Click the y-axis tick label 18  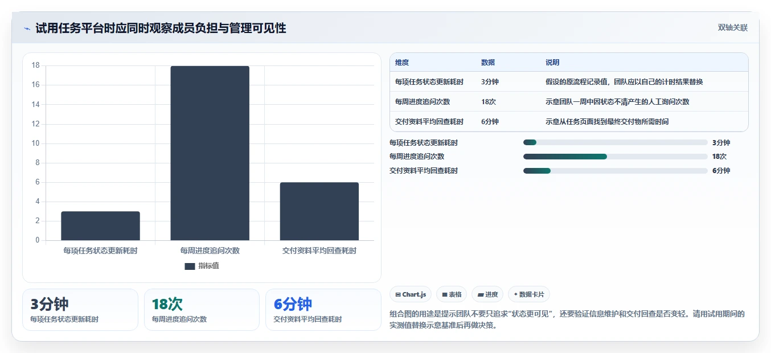(x=35, y=65)
